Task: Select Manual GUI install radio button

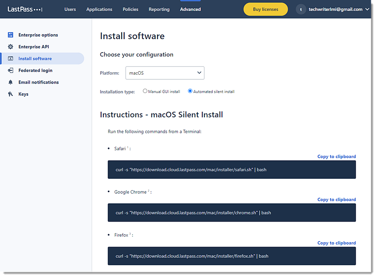Action: tap(145, 91)
